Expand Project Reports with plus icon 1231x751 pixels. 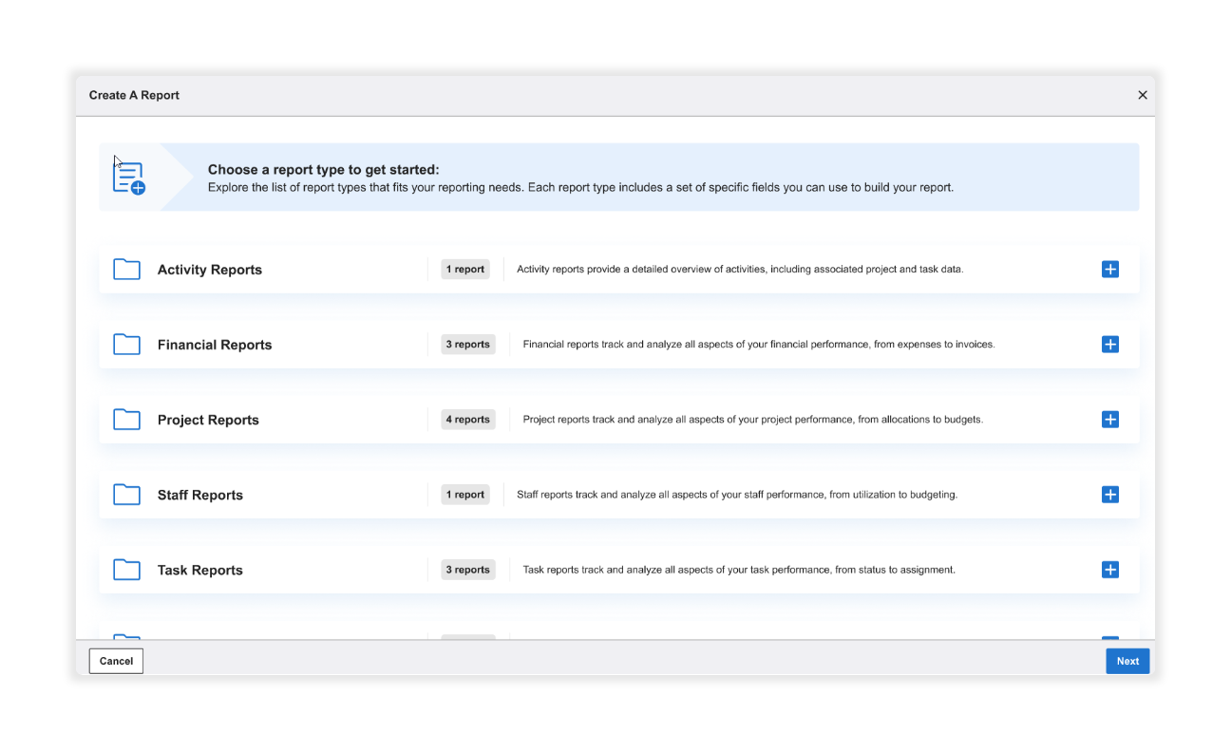click(1109, 420)
